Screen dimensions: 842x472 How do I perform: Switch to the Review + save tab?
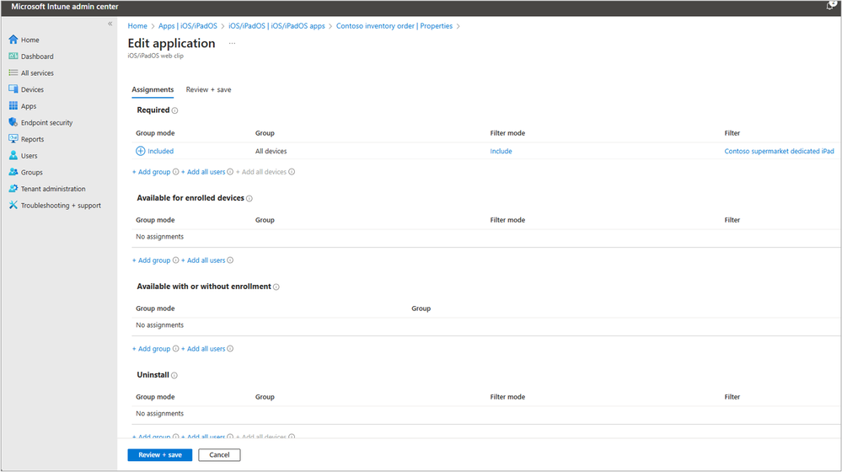click(x=208, y=89)
